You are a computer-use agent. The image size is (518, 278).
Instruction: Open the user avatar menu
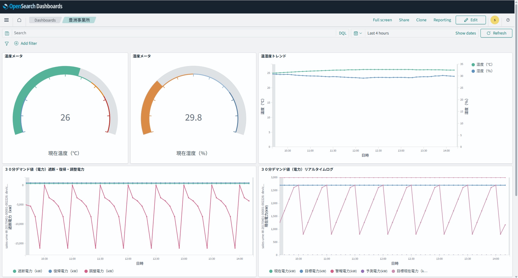coord(495,20)
